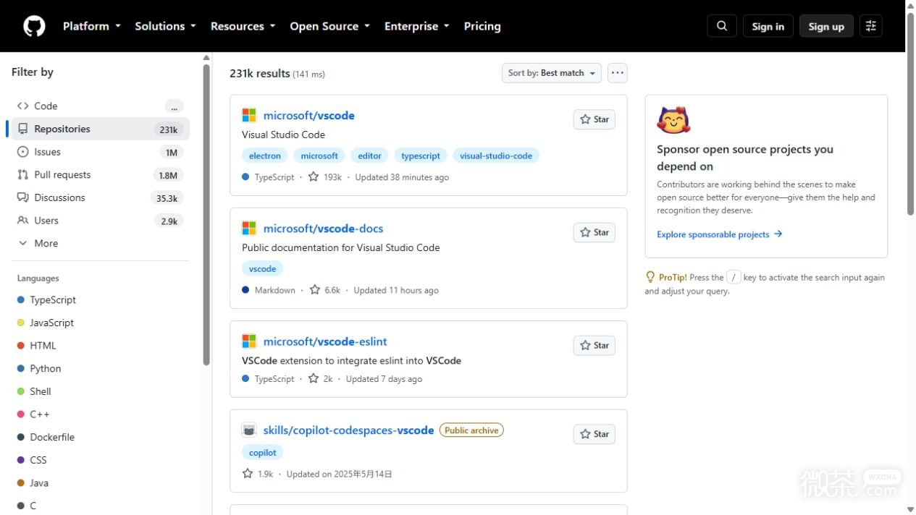This screenshot has height=515, width=916.
Task: Click the editor topic tag
Action: pyautogui.click(x=369, y=156)
